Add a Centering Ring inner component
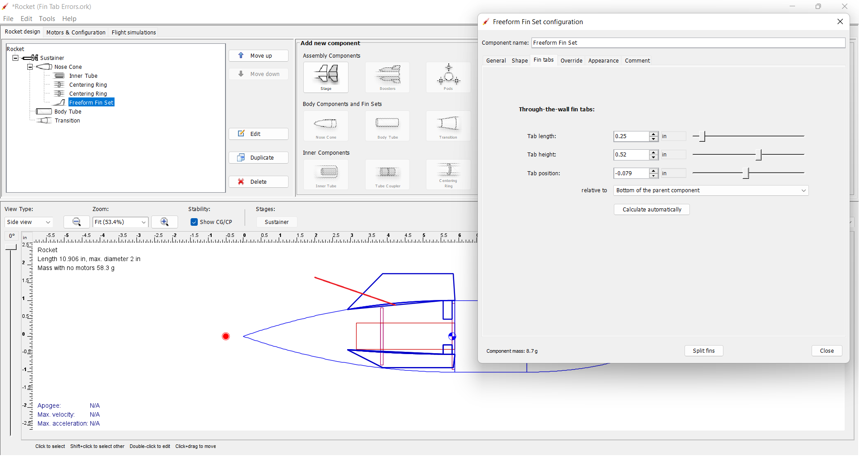859x456 pixels. (x=448, y=174)
